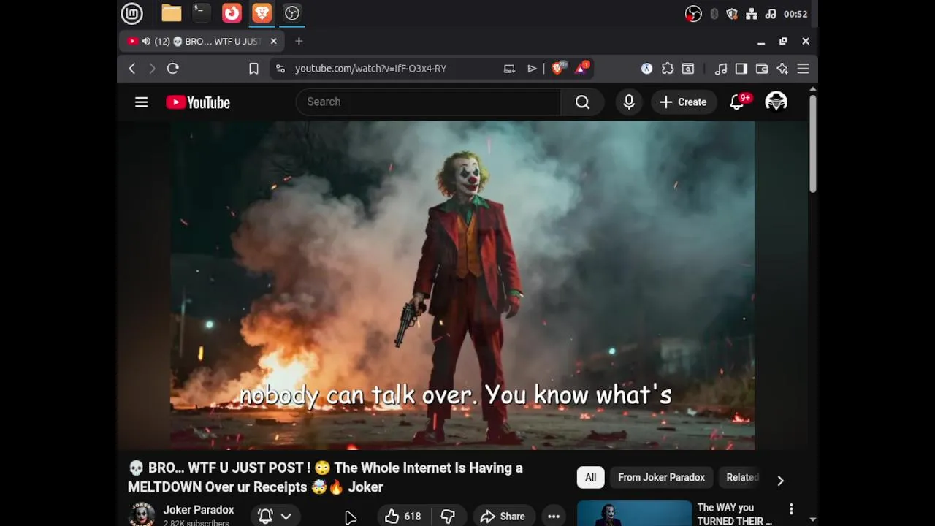Bookmark this page

tap(253, 69)
